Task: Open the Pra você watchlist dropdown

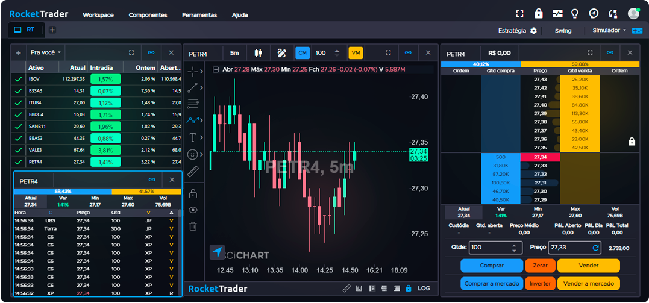Action: click(46, 52)
